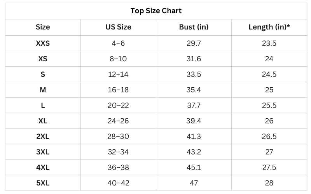This screenshot has height=194, width=311.
Task: Select US size cell 28–30
Action: [x=118, y=136]
